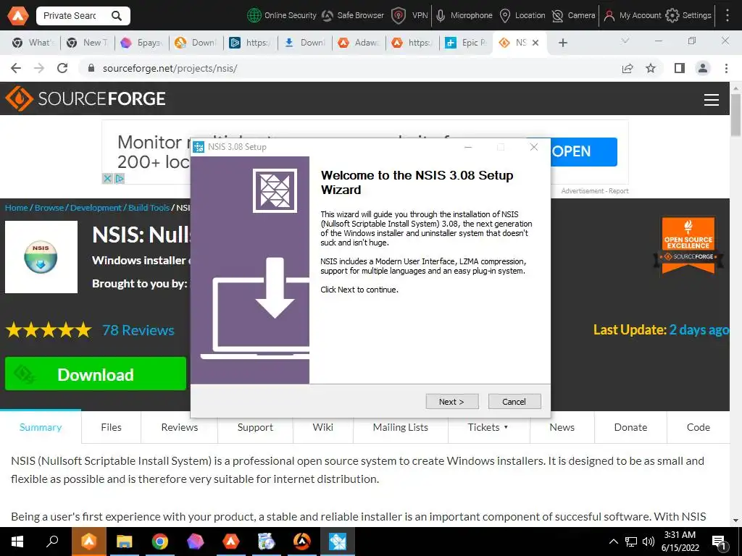This screenshot has height=556, width=742.
Task: Bookmark this page with the star
Action: point(651,68)
